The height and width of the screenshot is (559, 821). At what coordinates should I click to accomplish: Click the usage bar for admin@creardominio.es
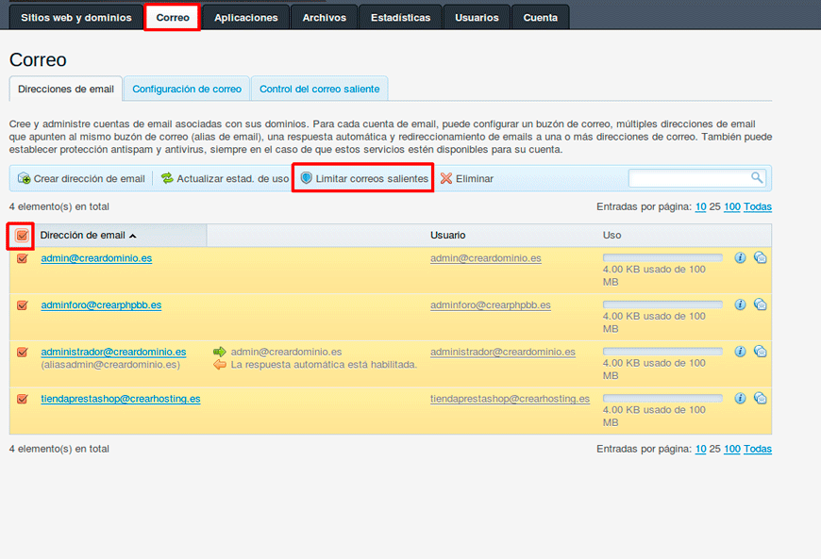click(x=662, y=257)
